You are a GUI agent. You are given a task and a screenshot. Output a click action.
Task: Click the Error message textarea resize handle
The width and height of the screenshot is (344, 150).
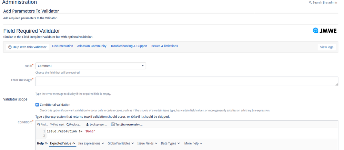pyautogui.click(x=336, y=84)
